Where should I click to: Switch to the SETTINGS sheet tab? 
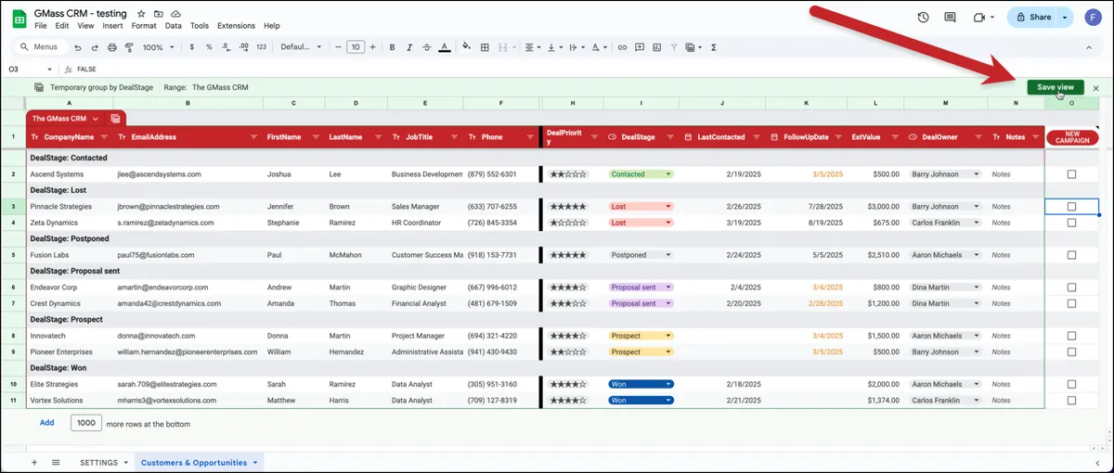point(98,462)
